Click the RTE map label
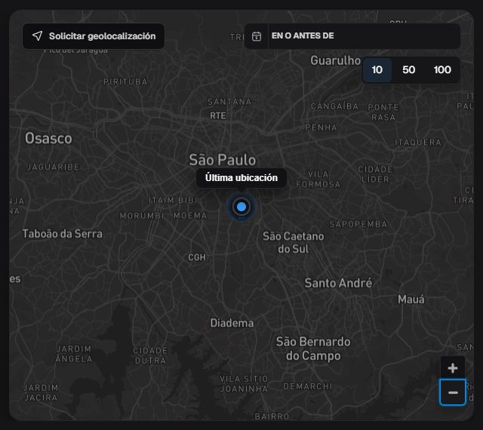The height and width of the screenshot is (430, 483). point(218,116)
